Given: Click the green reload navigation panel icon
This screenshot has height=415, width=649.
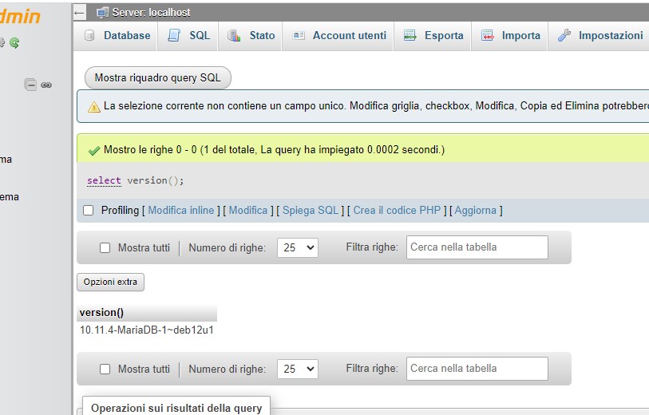Looking at the screenshot, I should [14, 42].
